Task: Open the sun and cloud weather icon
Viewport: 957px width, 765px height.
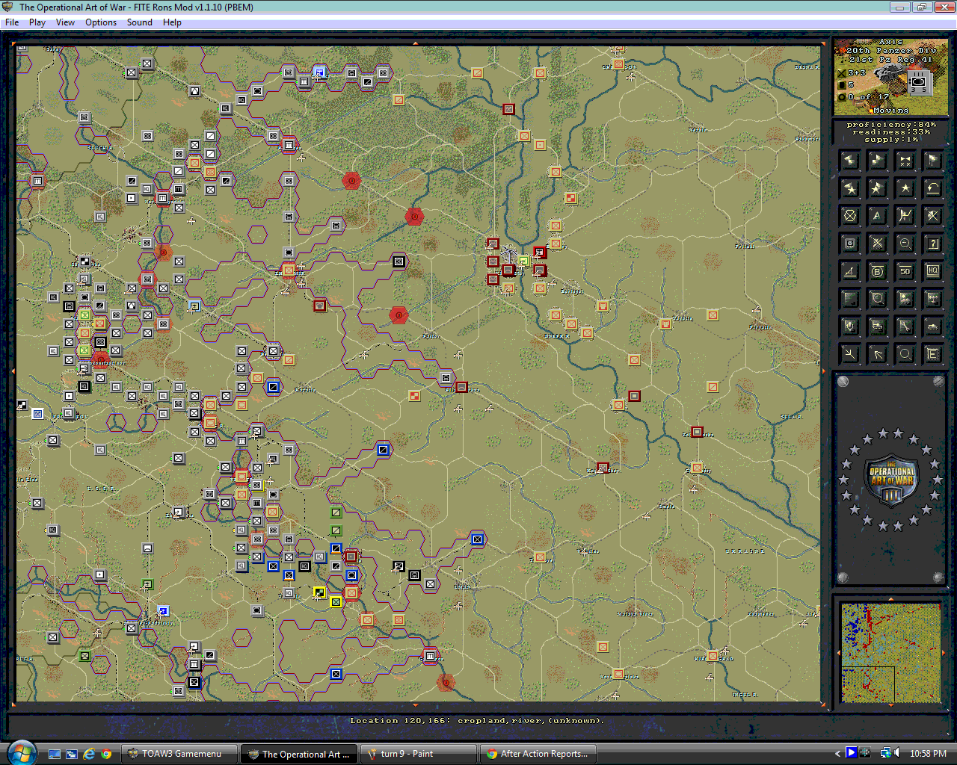Action: 905,300
